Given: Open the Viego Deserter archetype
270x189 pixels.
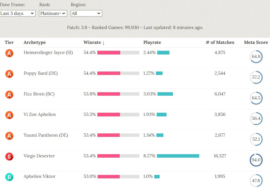Looking at the screenshot, I should click(39, 156).
